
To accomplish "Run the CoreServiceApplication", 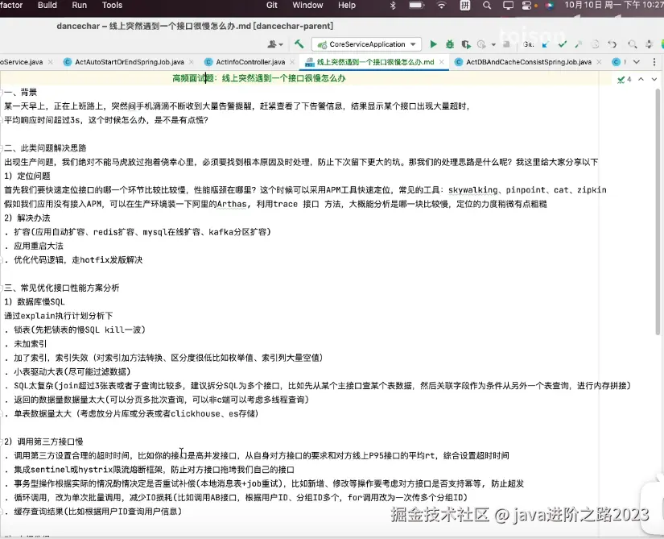I will pos(433,44).
